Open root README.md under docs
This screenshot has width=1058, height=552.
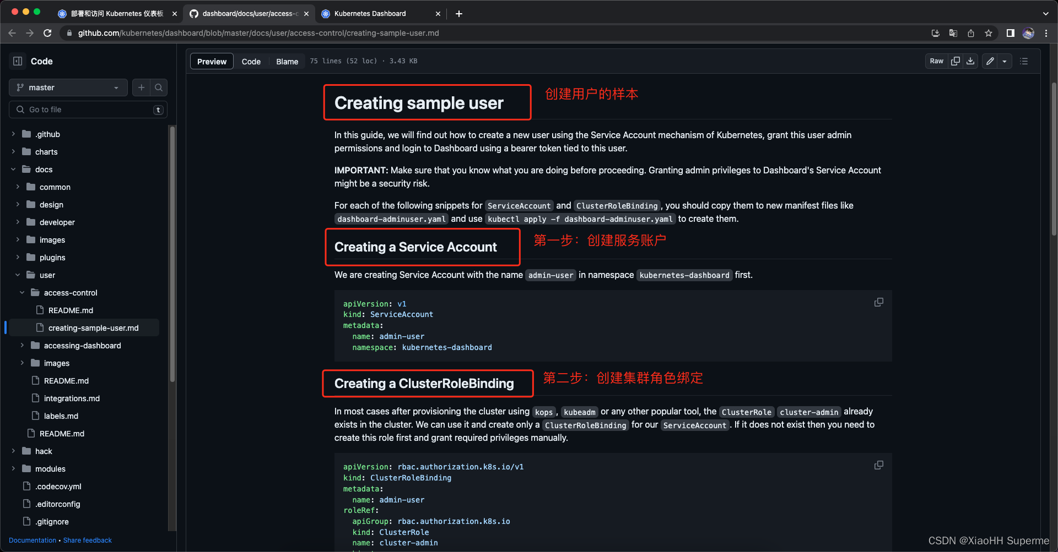62,434
